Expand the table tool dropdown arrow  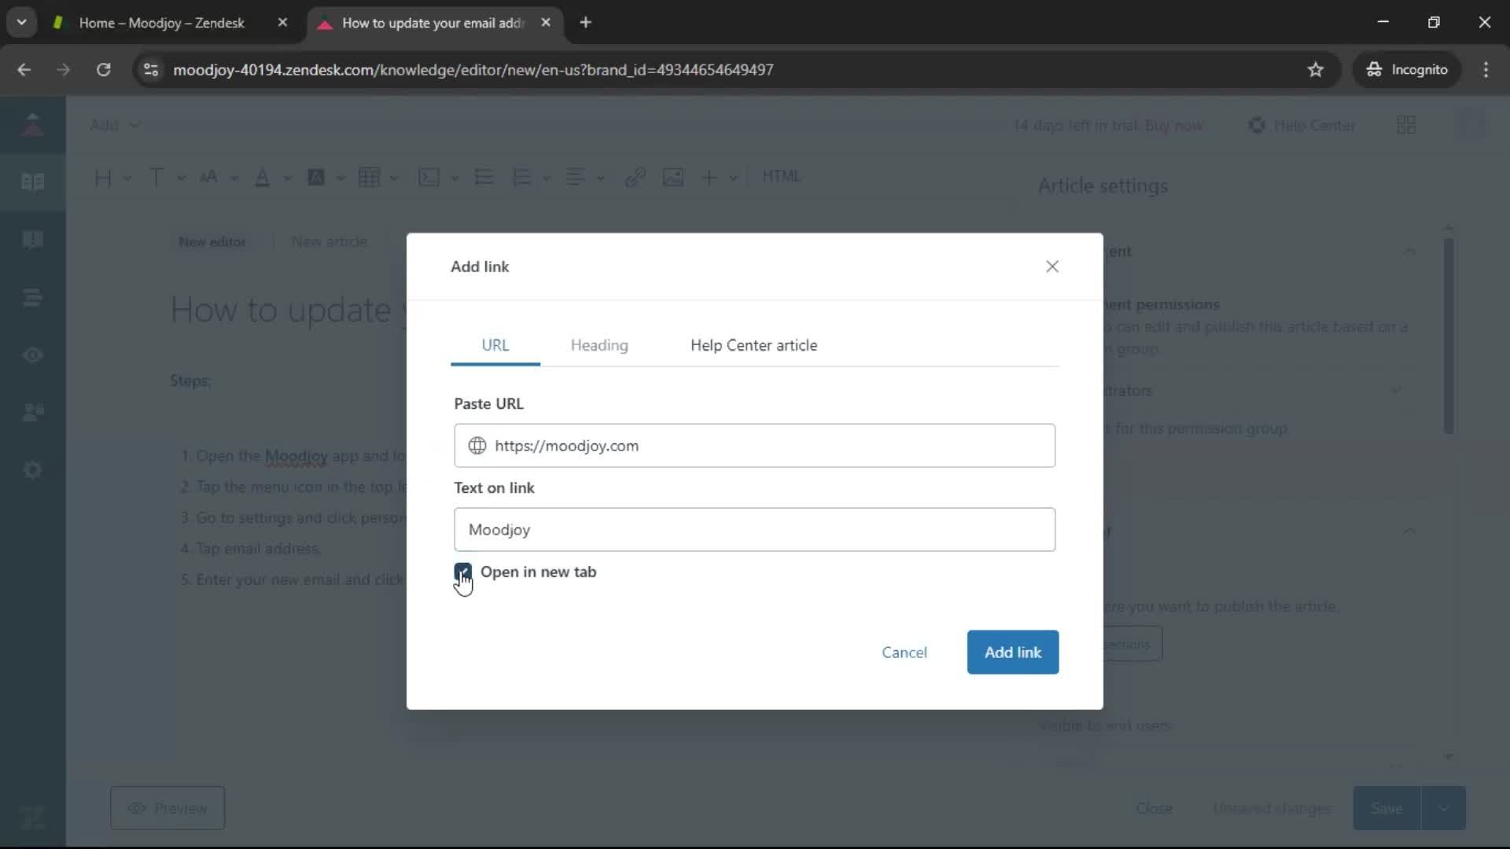coord(394,178)
